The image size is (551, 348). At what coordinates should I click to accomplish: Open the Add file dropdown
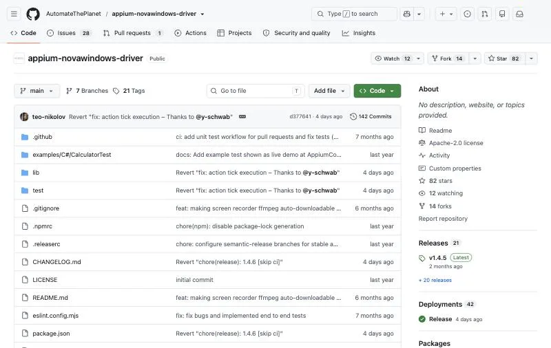[329, 91]
